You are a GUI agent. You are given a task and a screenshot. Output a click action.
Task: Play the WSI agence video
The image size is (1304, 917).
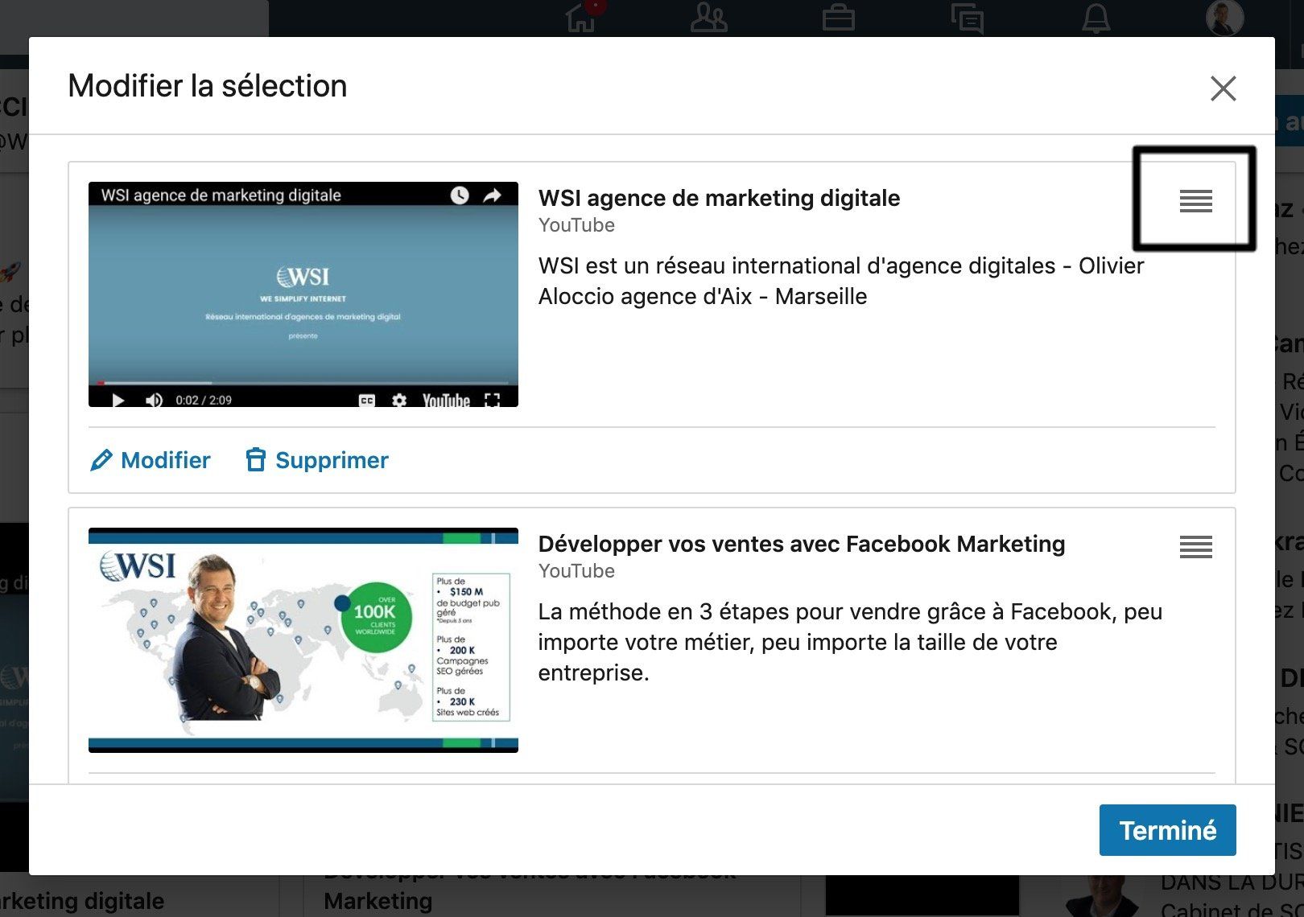pyautogui.click(x=118, y=400)
